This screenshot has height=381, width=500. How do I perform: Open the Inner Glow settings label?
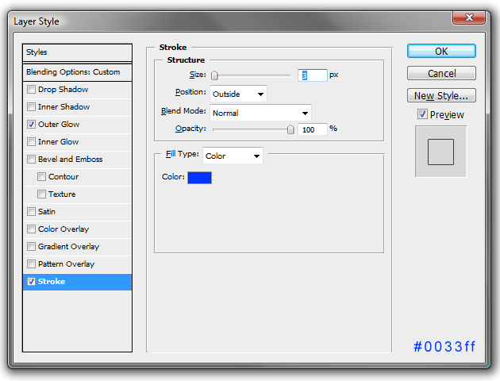click(x=59, y=142)
